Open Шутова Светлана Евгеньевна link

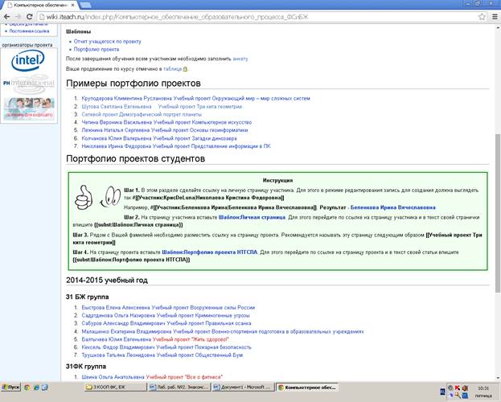(x=117, y=106)
